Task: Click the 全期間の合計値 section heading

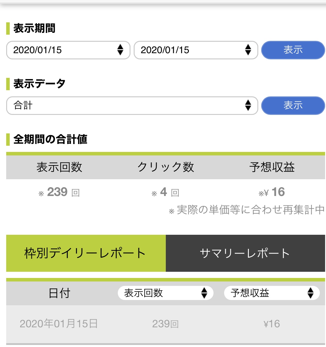Action: coord(50,139)
